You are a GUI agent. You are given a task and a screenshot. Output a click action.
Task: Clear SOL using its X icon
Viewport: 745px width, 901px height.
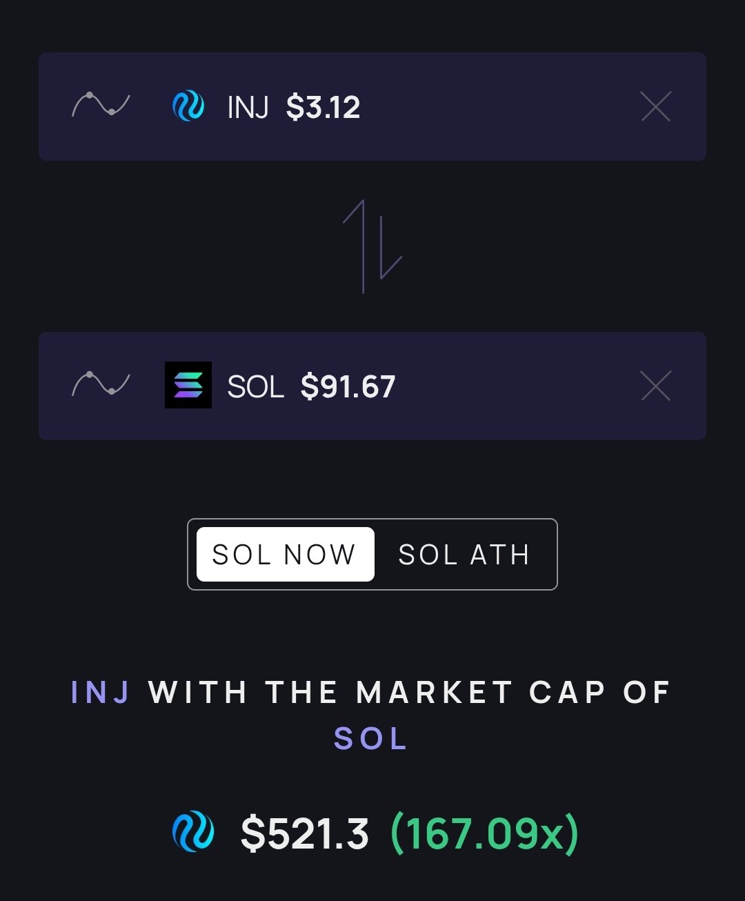point(655,386)
